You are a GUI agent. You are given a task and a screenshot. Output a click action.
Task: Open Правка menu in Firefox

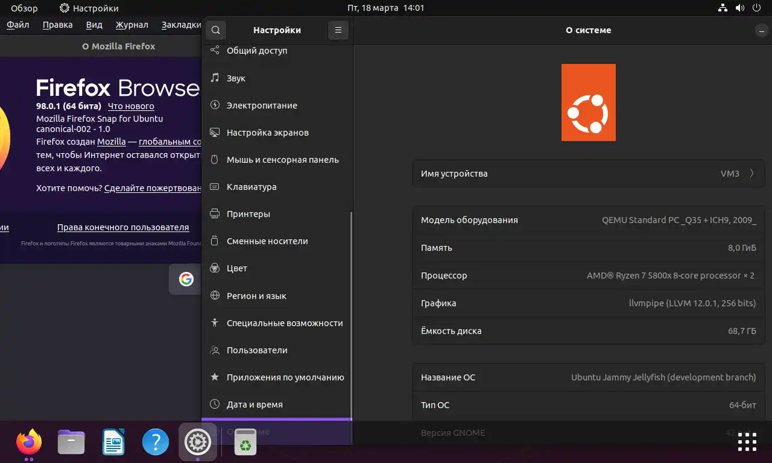click(58, 25)
